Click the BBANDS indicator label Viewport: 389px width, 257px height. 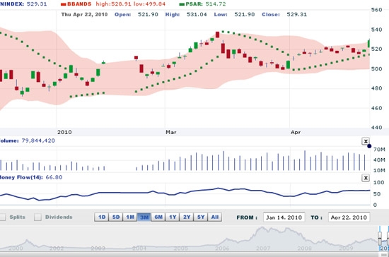[79, 4]
